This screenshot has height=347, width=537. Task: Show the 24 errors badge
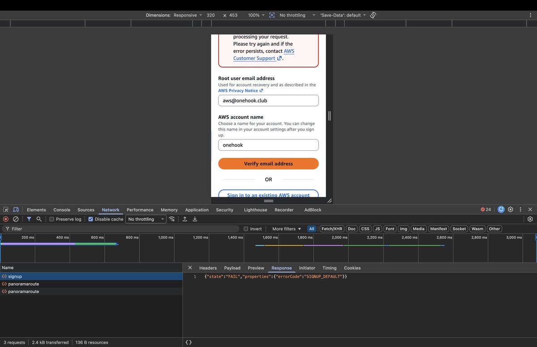tap(486, 209)
